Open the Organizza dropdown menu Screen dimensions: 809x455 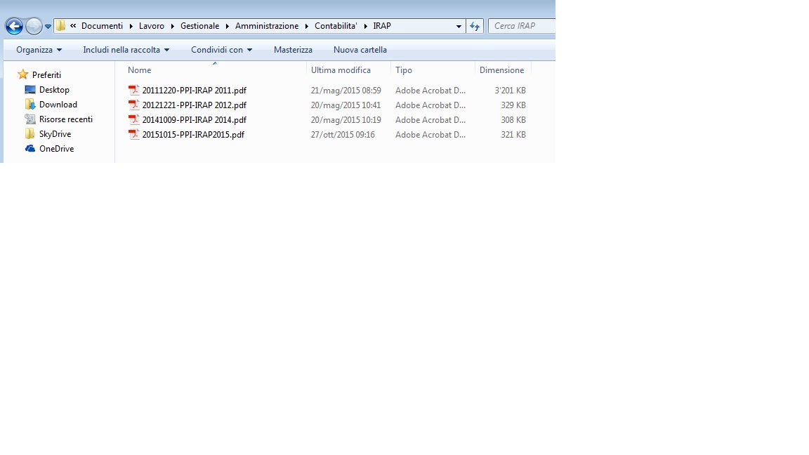point(39,50)
